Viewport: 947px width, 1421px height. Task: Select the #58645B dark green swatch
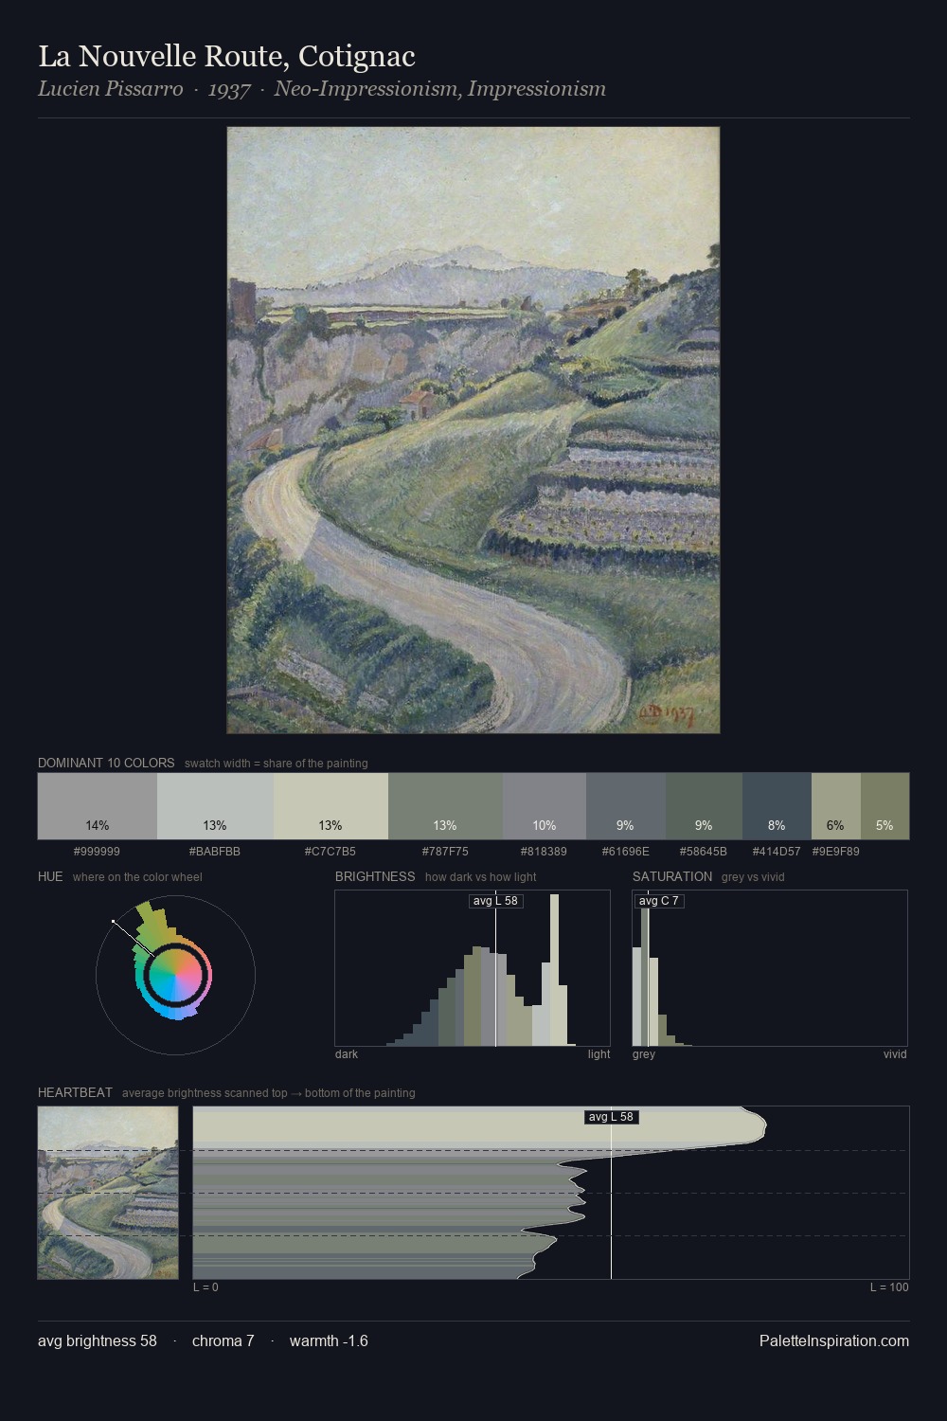click(704, 806)
